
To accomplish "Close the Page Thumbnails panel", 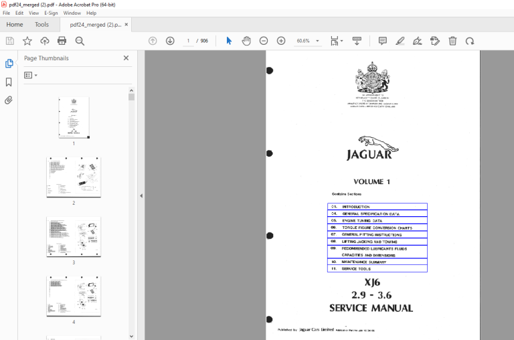I will (126, 58).
